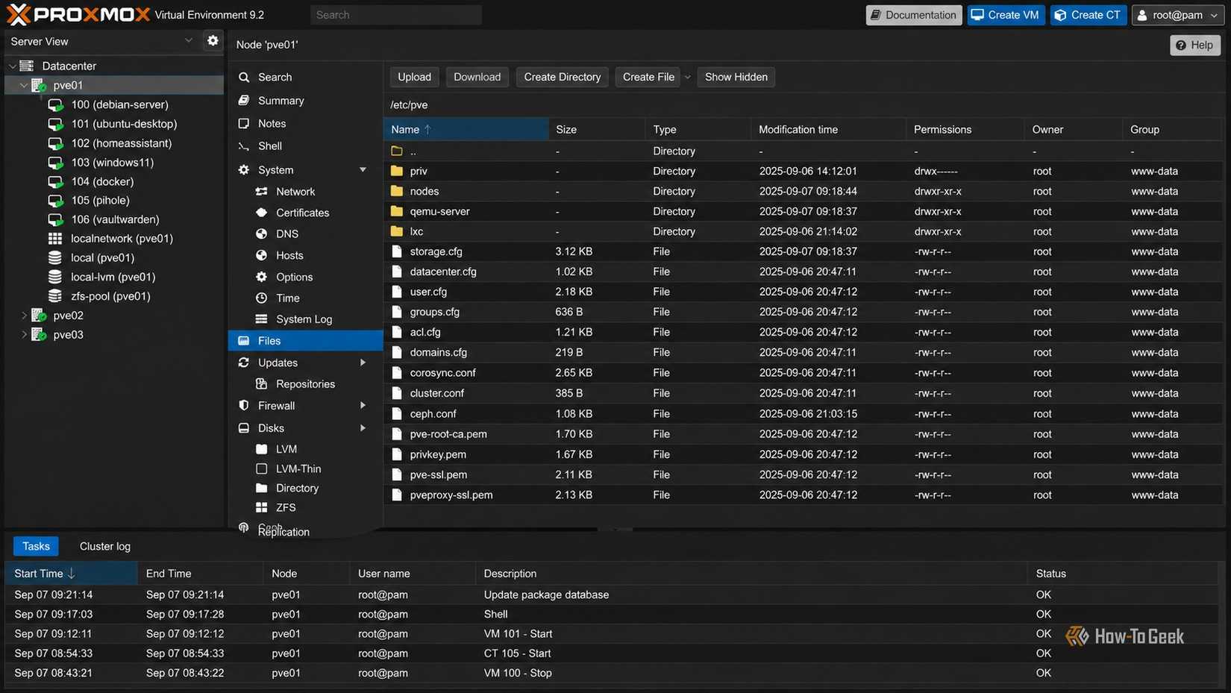Collapse the pve01 node tree
1231x693 pixels.
23,85
